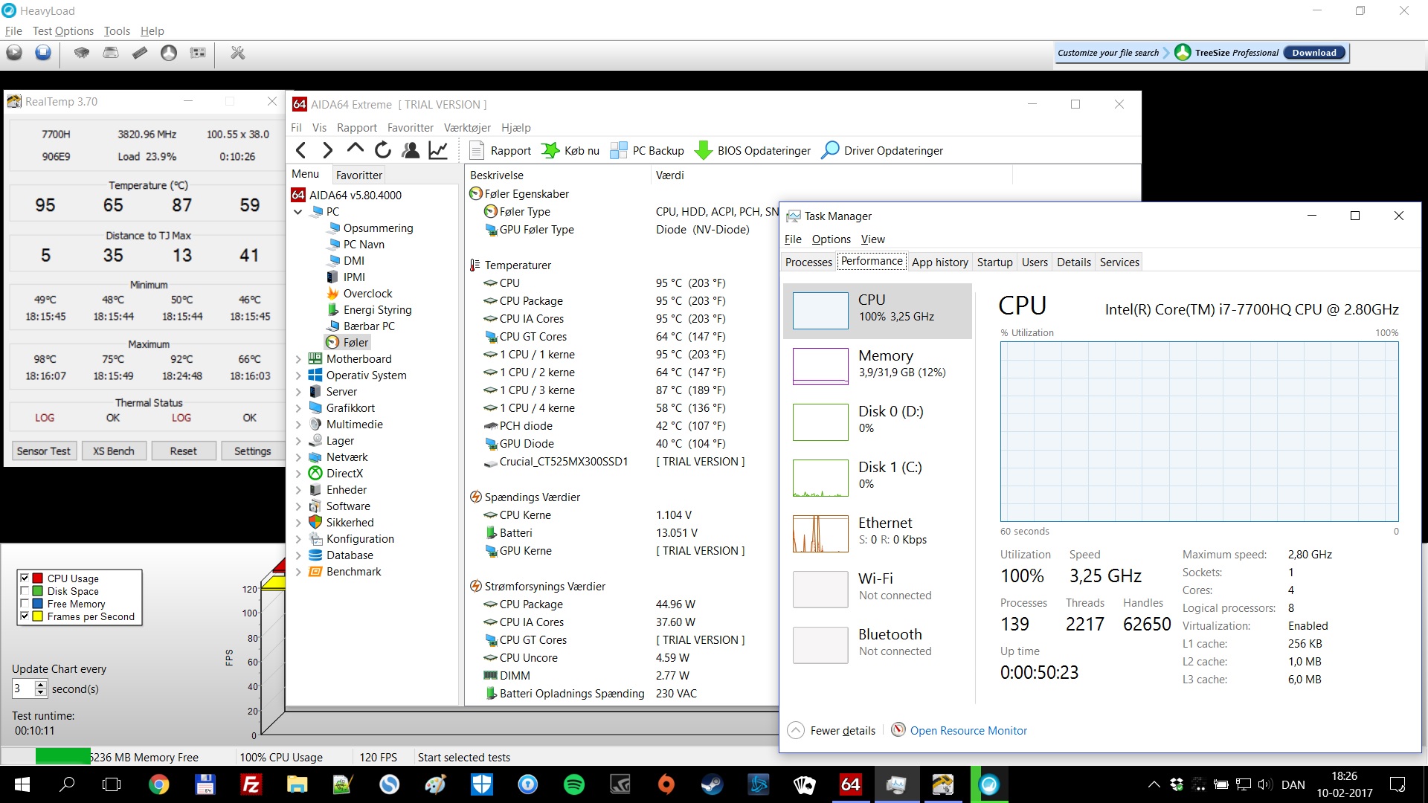Viewport: 1428px width, 803px height.
Task: Toggle write temp file disk icon
Action: [111, 53]
